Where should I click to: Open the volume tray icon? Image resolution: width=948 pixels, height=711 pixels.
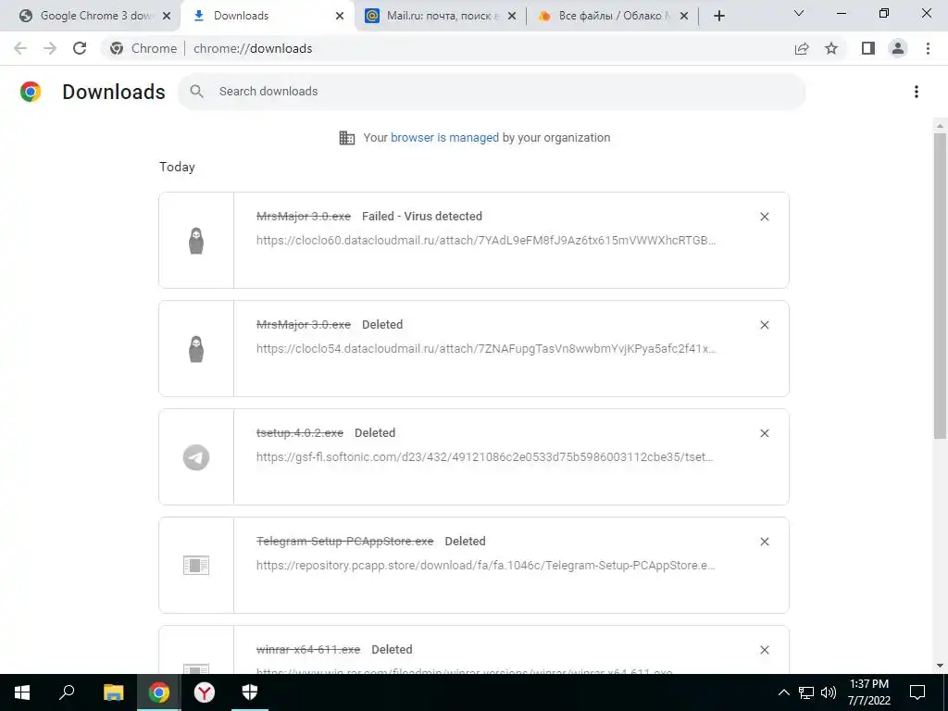pos(829,692)
